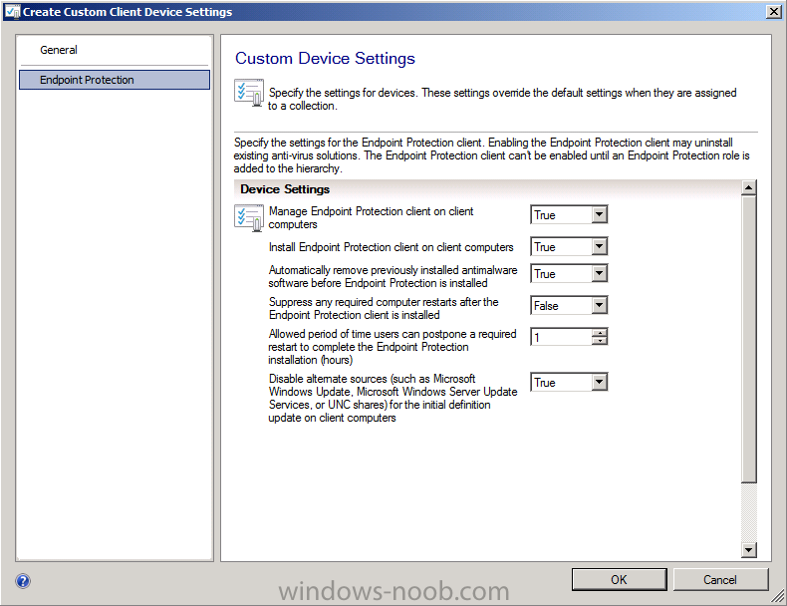Viewport: 787px width, 606px height.
Task: Click the OK button
Action: pos(619,580)
